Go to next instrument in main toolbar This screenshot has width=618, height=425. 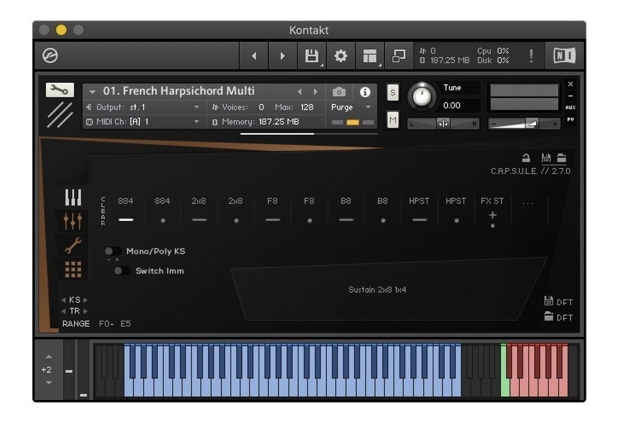(283, 56)
